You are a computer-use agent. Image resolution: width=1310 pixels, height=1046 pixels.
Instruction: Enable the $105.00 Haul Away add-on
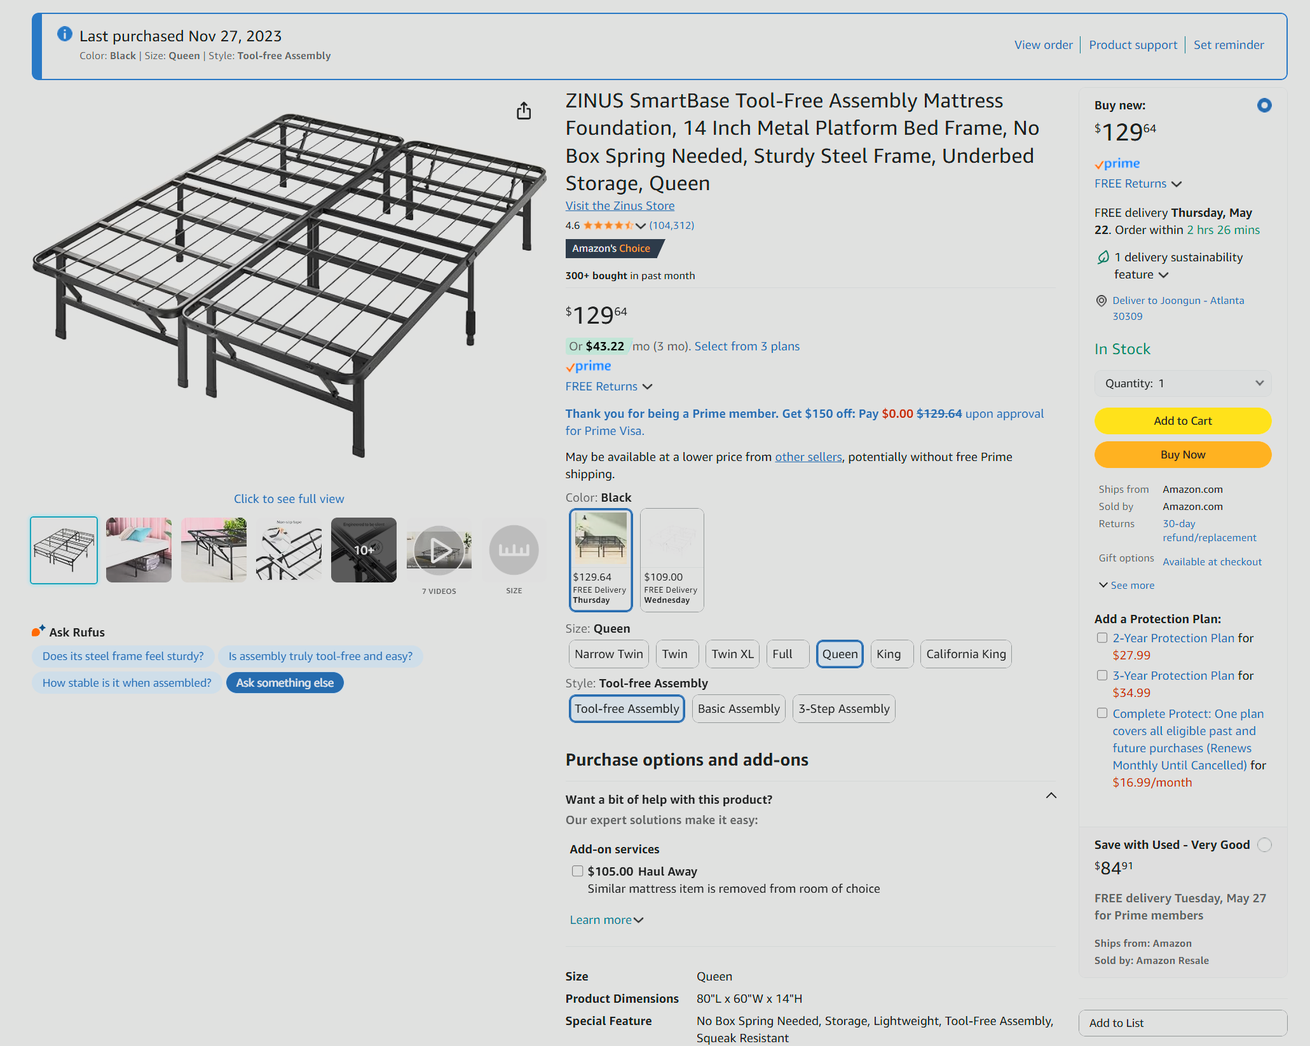(577, 871)
